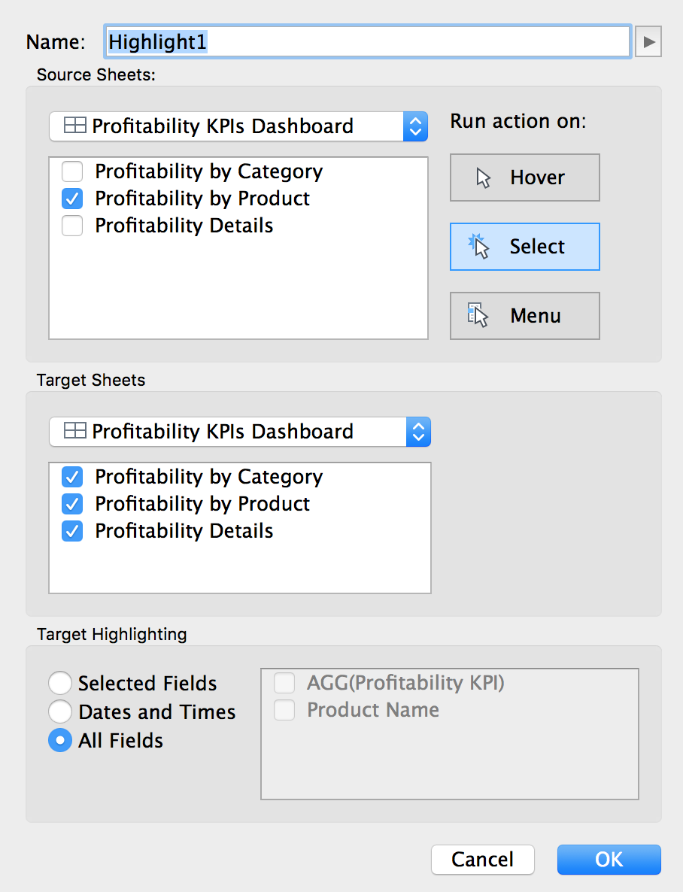Uncheck source sheet Profitability by Product
Screen dimensions: 683x892
coord(72,199)
